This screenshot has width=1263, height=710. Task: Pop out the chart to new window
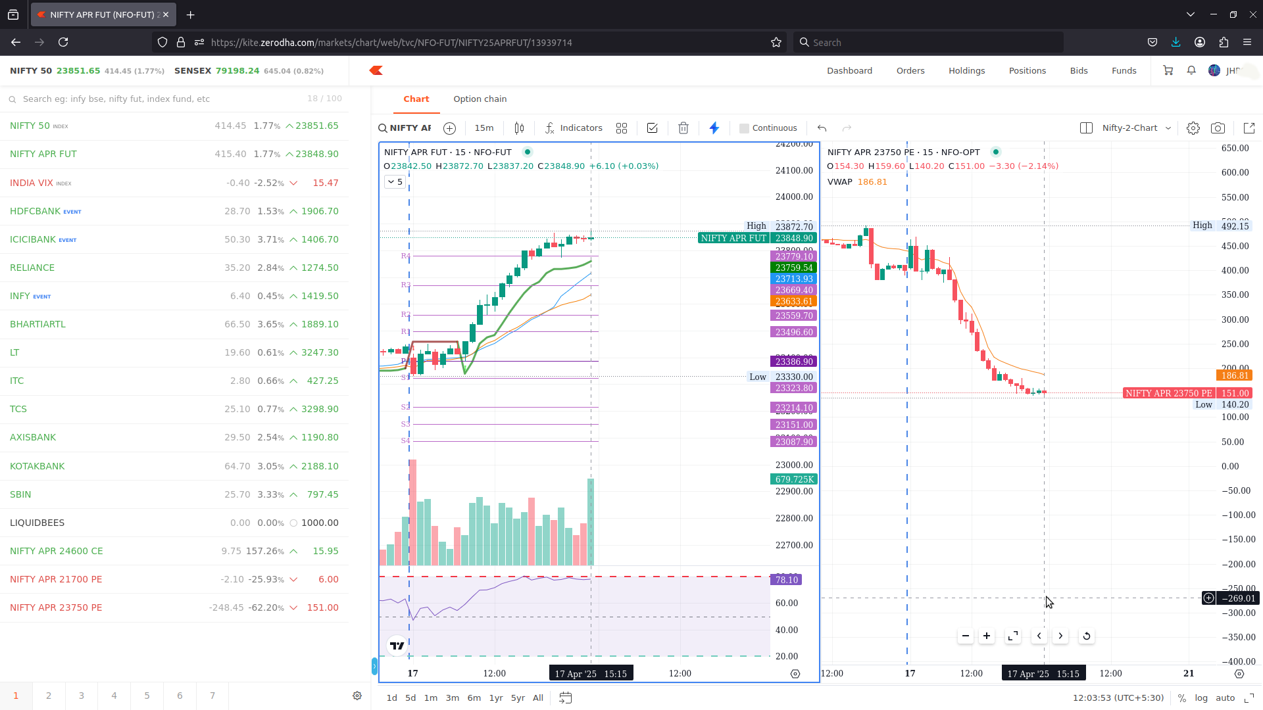point(1249,128)
